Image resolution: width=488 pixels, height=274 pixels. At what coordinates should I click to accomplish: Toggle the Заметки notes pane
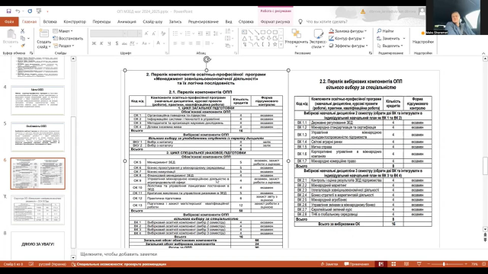[329, 264]
